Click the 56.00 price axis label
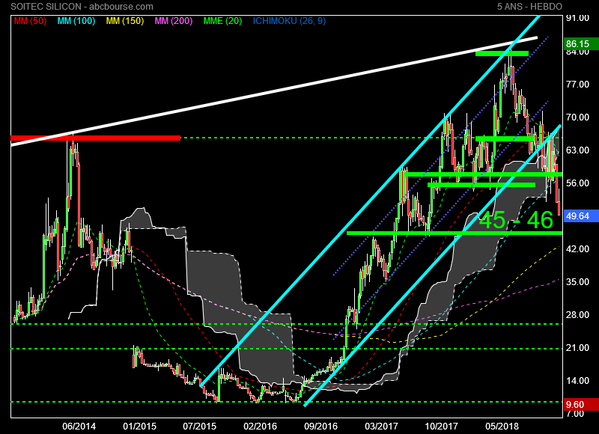The width and height of the screenshot is (599, 434). pyautogui.click(x=577, y=183)
